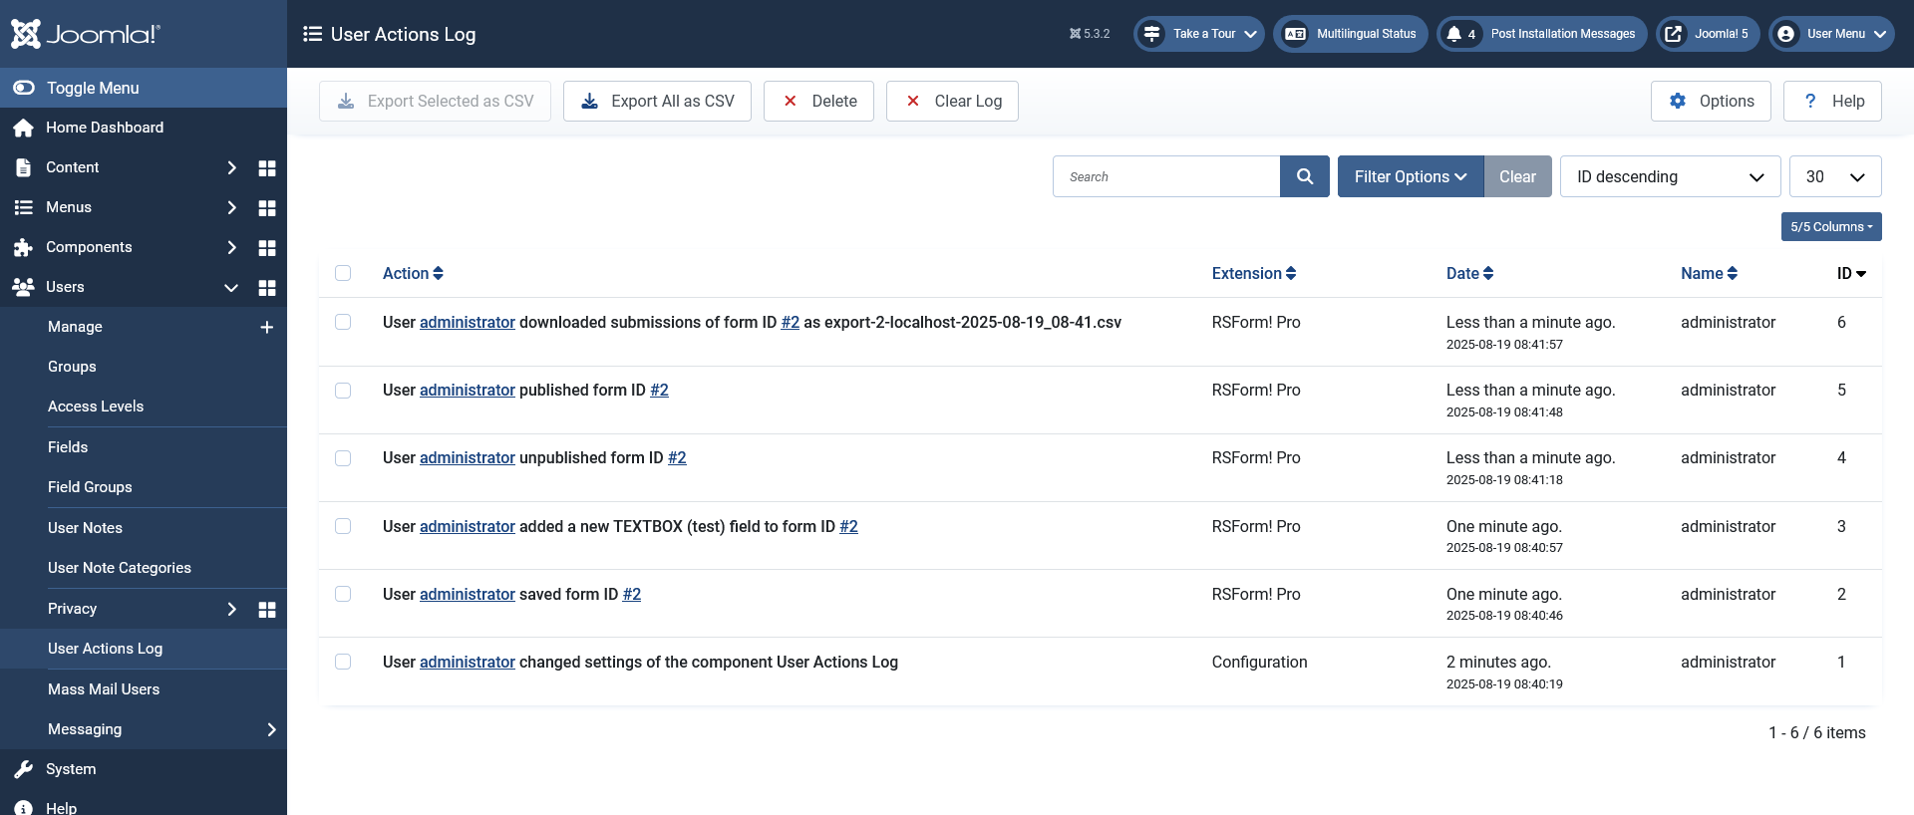This screenshot has width=1914, height=815.
Task: Expand the Filter Options dropdown
Action: [1410, 176]
